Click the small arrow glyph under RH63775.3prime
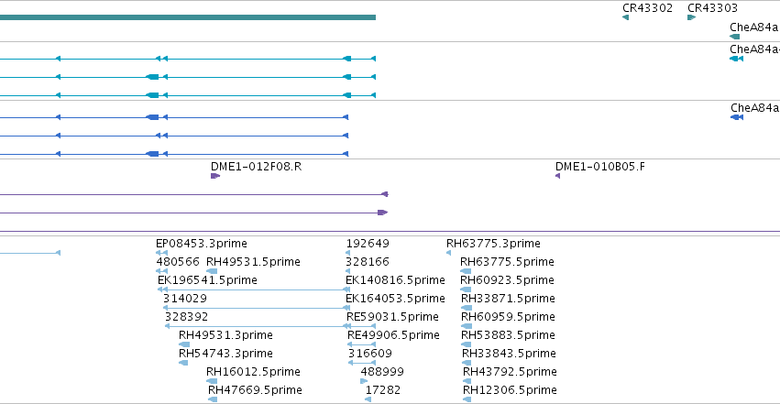Screen dimensions: 780x404 (449, 253)
